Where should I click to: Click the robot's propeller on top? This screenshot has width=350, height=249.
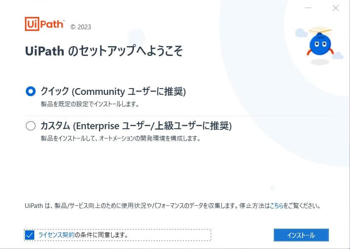(320, 30)
